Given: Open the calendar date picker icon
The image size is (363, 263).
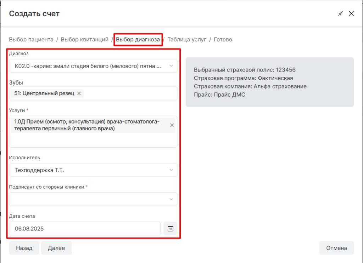Looking at the screenshot, I should pyautogui.click(x=171, y=229).
